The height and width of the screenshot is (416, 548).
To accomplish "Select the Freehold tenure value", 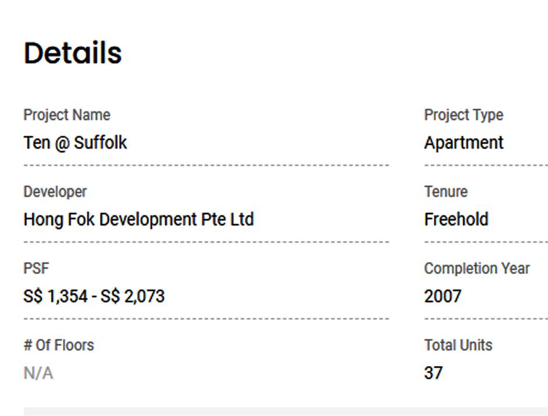I will coord(456,219).
